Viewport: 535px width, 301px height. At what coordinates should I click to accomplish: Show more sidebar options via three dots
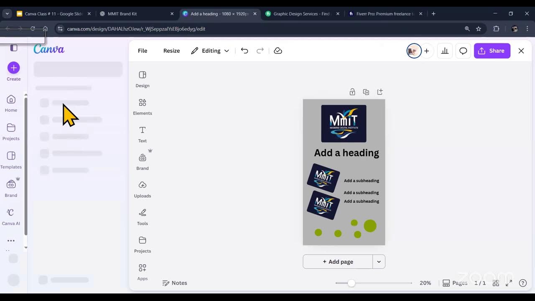click(x=11, y=241)
